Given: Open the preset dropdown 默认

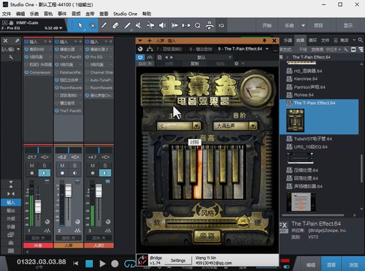Looking at the screenshot, I should coord(203,57).
